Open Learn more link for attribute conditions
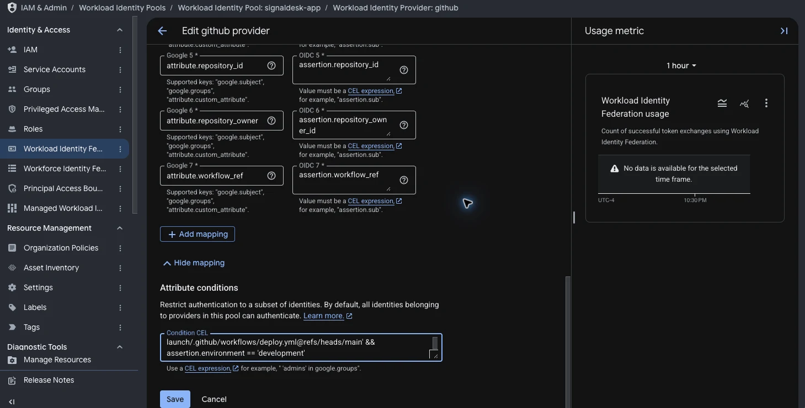805x408 pixels. pyautogui.click(x=328, y=315)
